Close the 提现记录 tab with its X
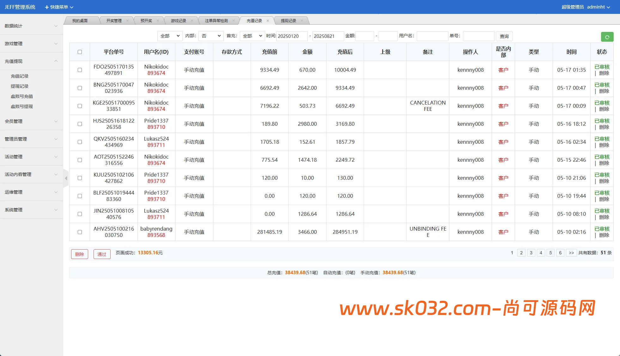Screen dimensions: 620x356 pos(302,21)
